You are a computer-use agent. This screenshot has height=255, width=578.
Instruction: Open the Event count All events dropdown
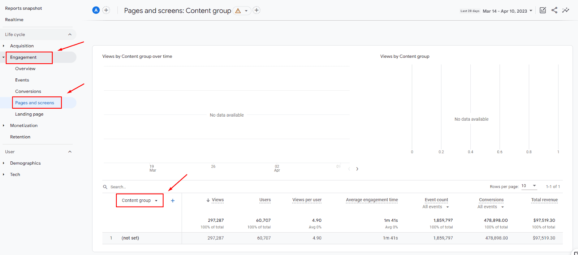click(x=436, y=207)
